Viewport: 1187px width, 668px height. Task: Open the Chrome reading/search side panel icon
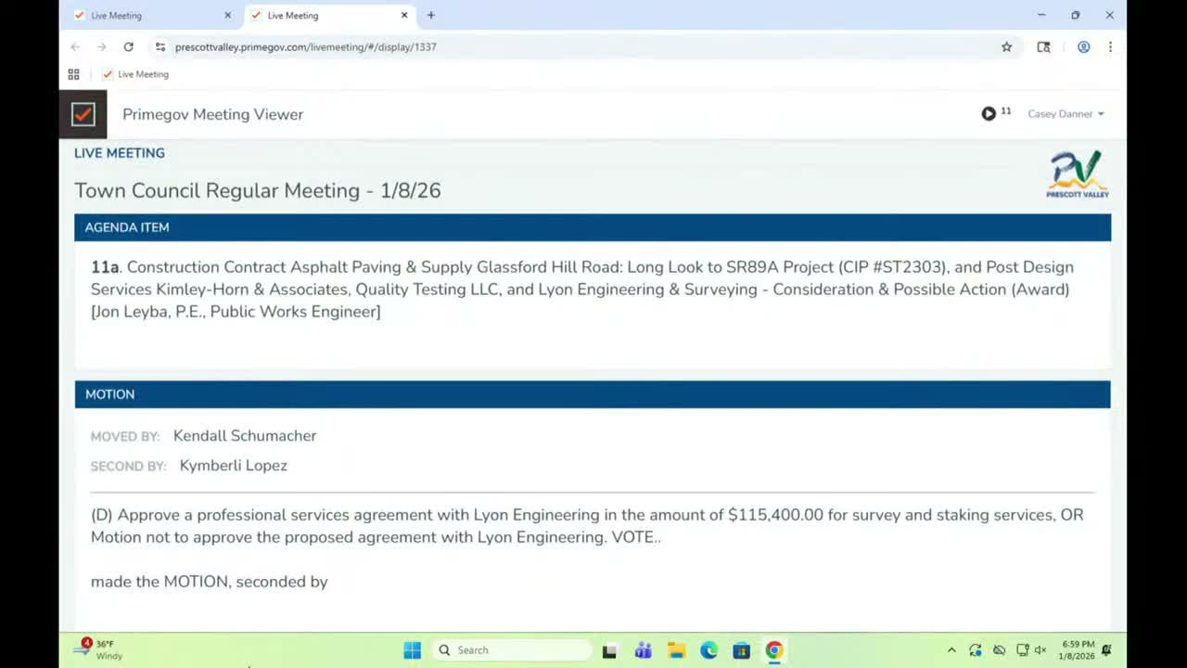point(1043,46)
